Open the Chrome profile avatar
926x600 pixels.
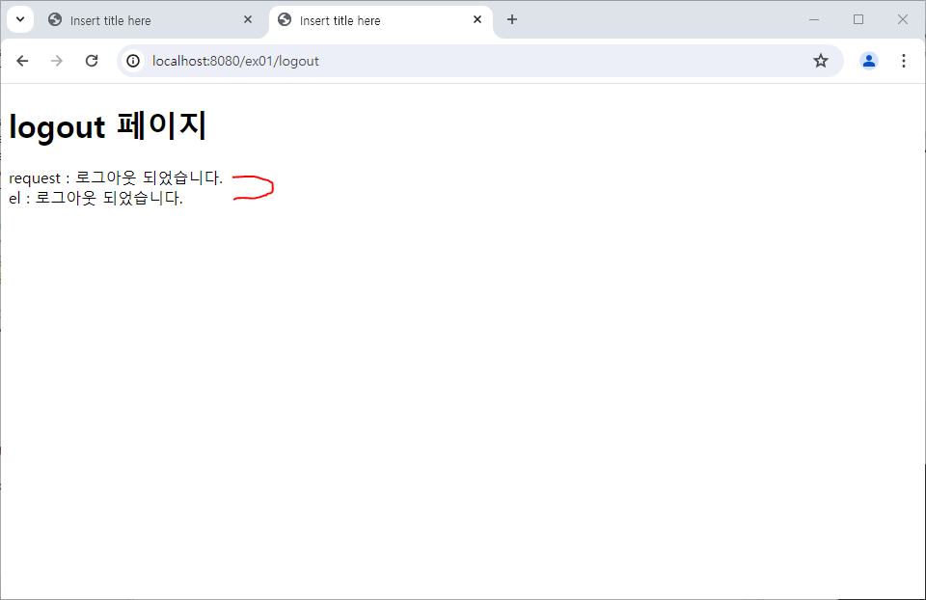coord(869,61)
